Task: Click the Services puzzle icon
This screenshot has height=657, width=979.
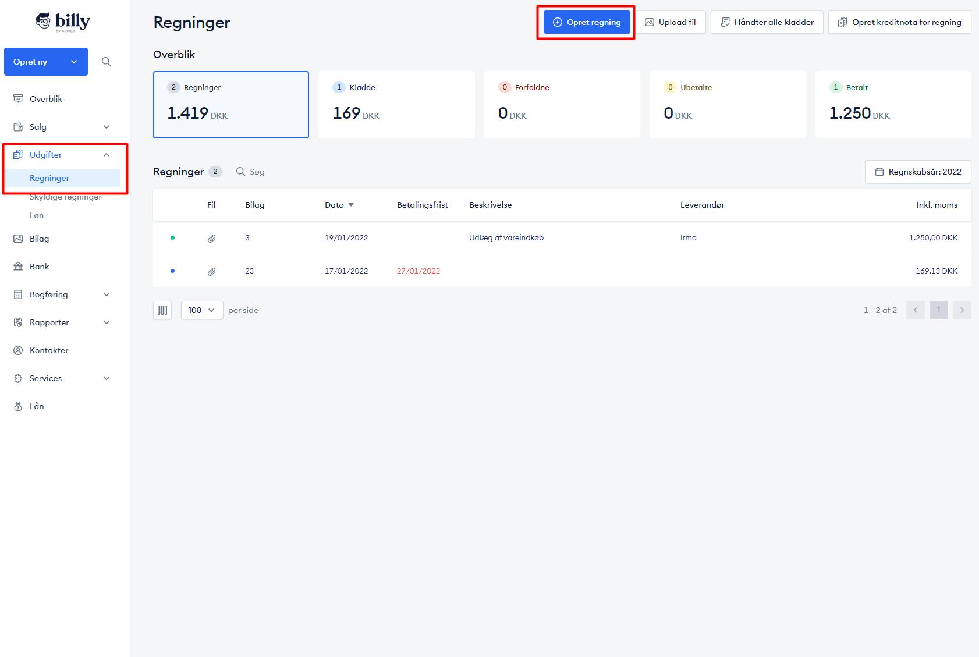Action: click(x=18, y=378)
